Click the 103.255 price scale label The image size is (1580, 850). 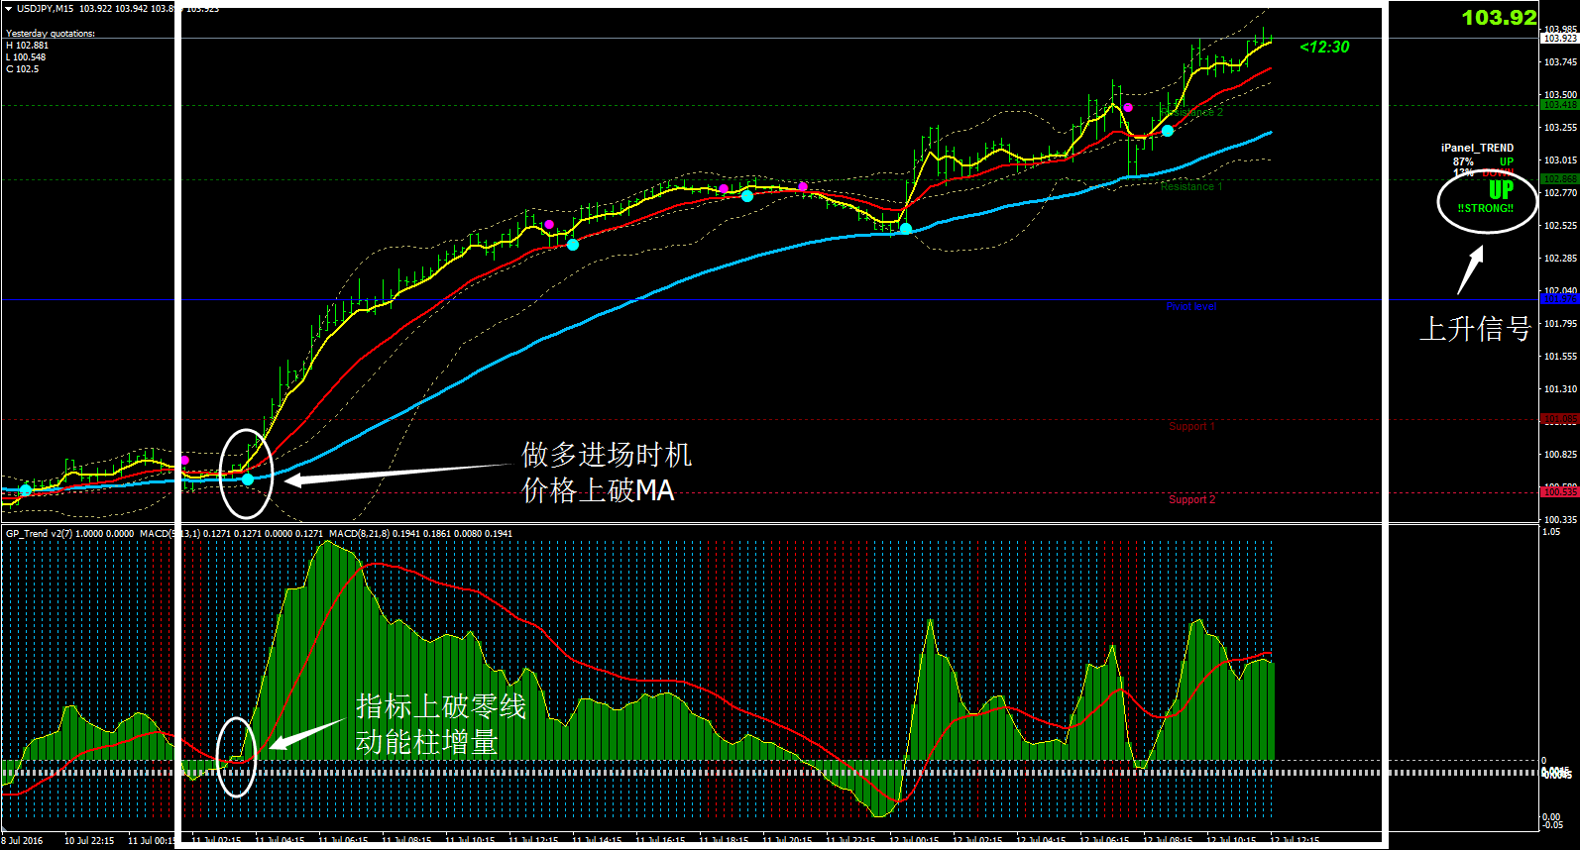click(x=1560, y=128)
